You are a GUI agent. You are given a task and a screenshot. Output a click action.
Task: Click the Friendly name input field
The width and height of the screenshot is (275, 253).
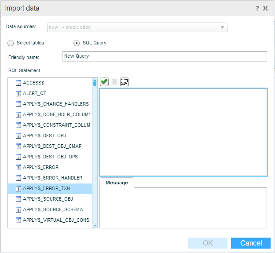165,56
